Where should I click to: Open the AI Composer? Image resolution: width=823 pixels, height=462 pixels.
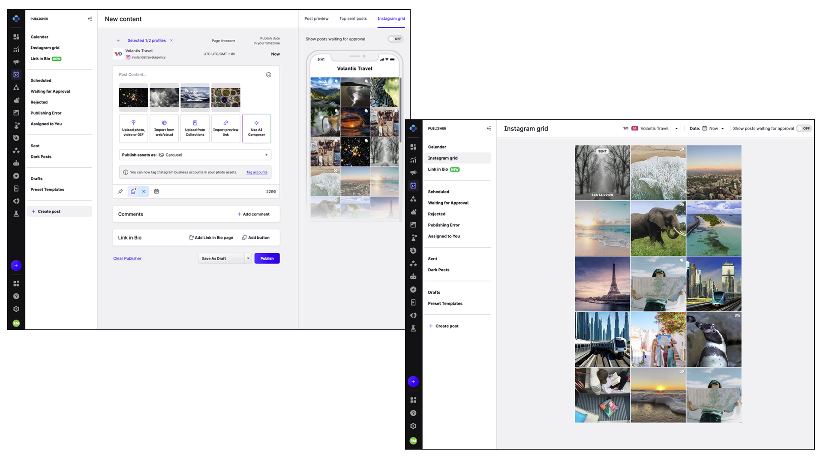256,128
